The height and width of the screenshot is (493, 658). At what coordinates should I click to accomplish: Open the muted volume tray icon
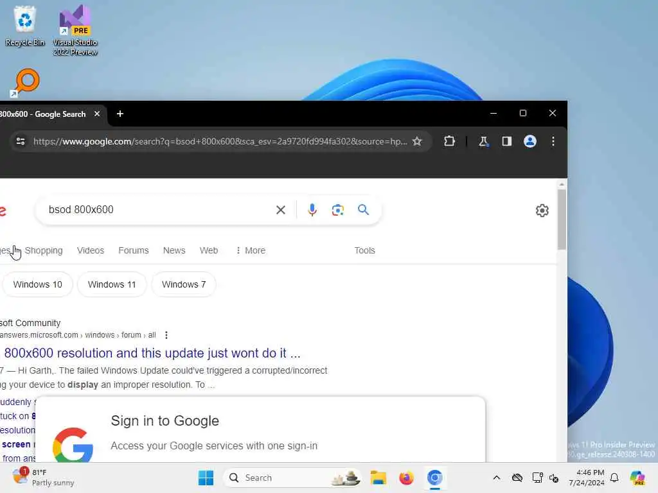pos(554,478)
